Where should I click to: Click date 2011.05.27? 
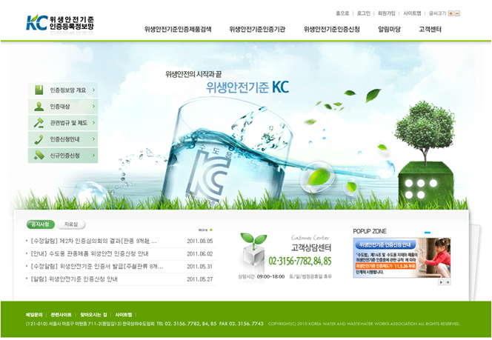tap(200, 279)
